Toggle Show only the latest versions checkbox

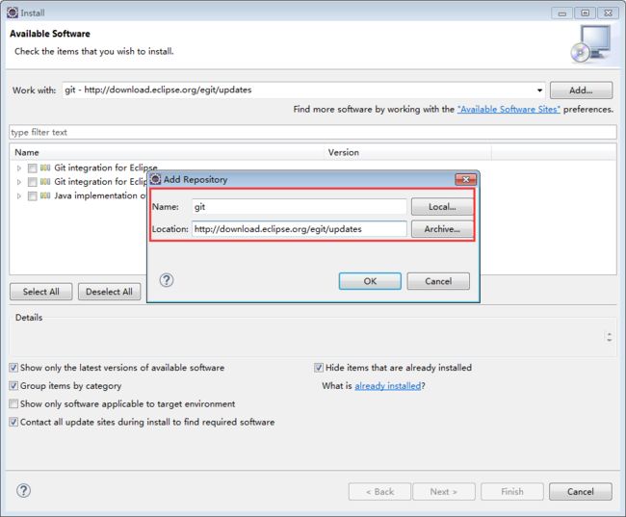(x=13, y=368)
